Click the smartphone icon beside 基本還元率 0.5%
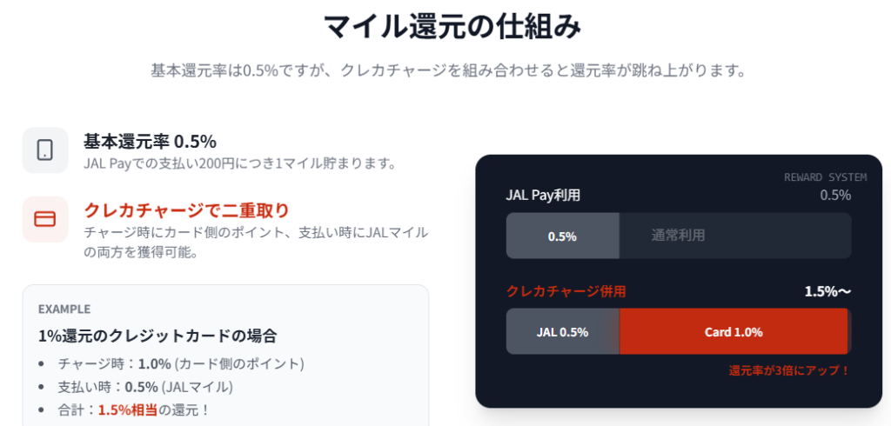 click(x=45, y=150)
